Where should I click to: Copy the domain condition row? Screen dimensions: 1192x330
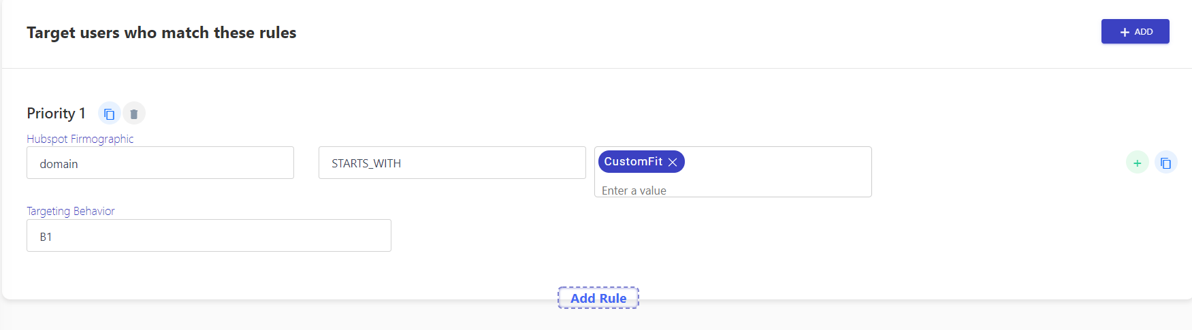pos(1165,163)
